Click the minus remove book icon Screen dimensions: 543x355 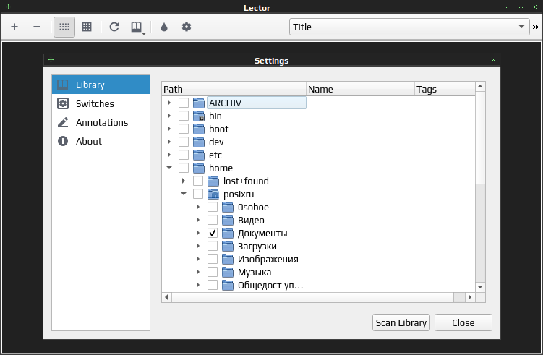[37, 27]
